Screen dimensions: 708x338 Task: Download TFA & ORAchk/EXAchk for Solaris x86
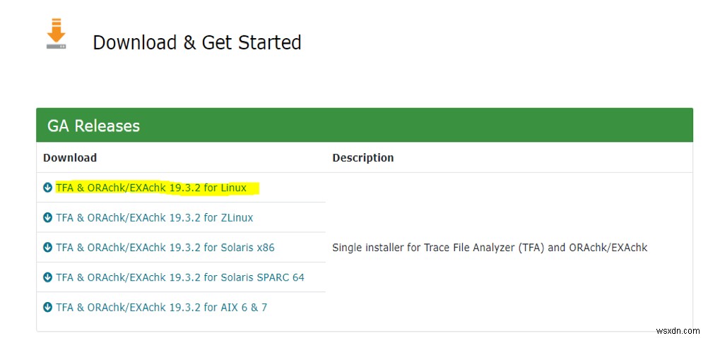coord(165,248)
